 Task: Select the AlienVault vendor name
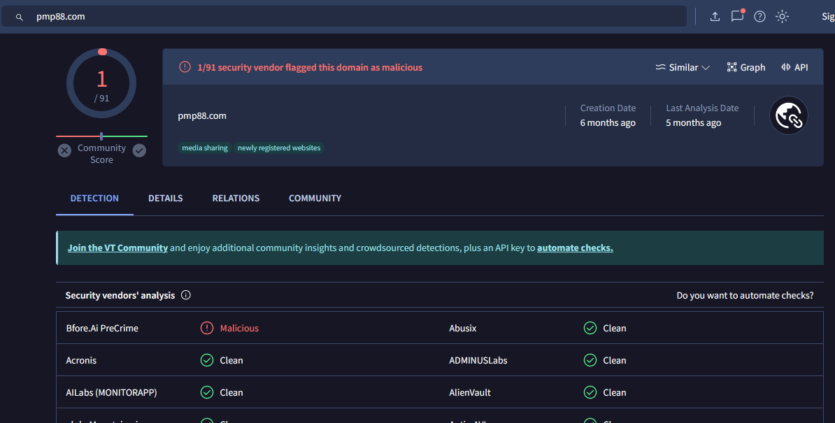click(470, 392)
